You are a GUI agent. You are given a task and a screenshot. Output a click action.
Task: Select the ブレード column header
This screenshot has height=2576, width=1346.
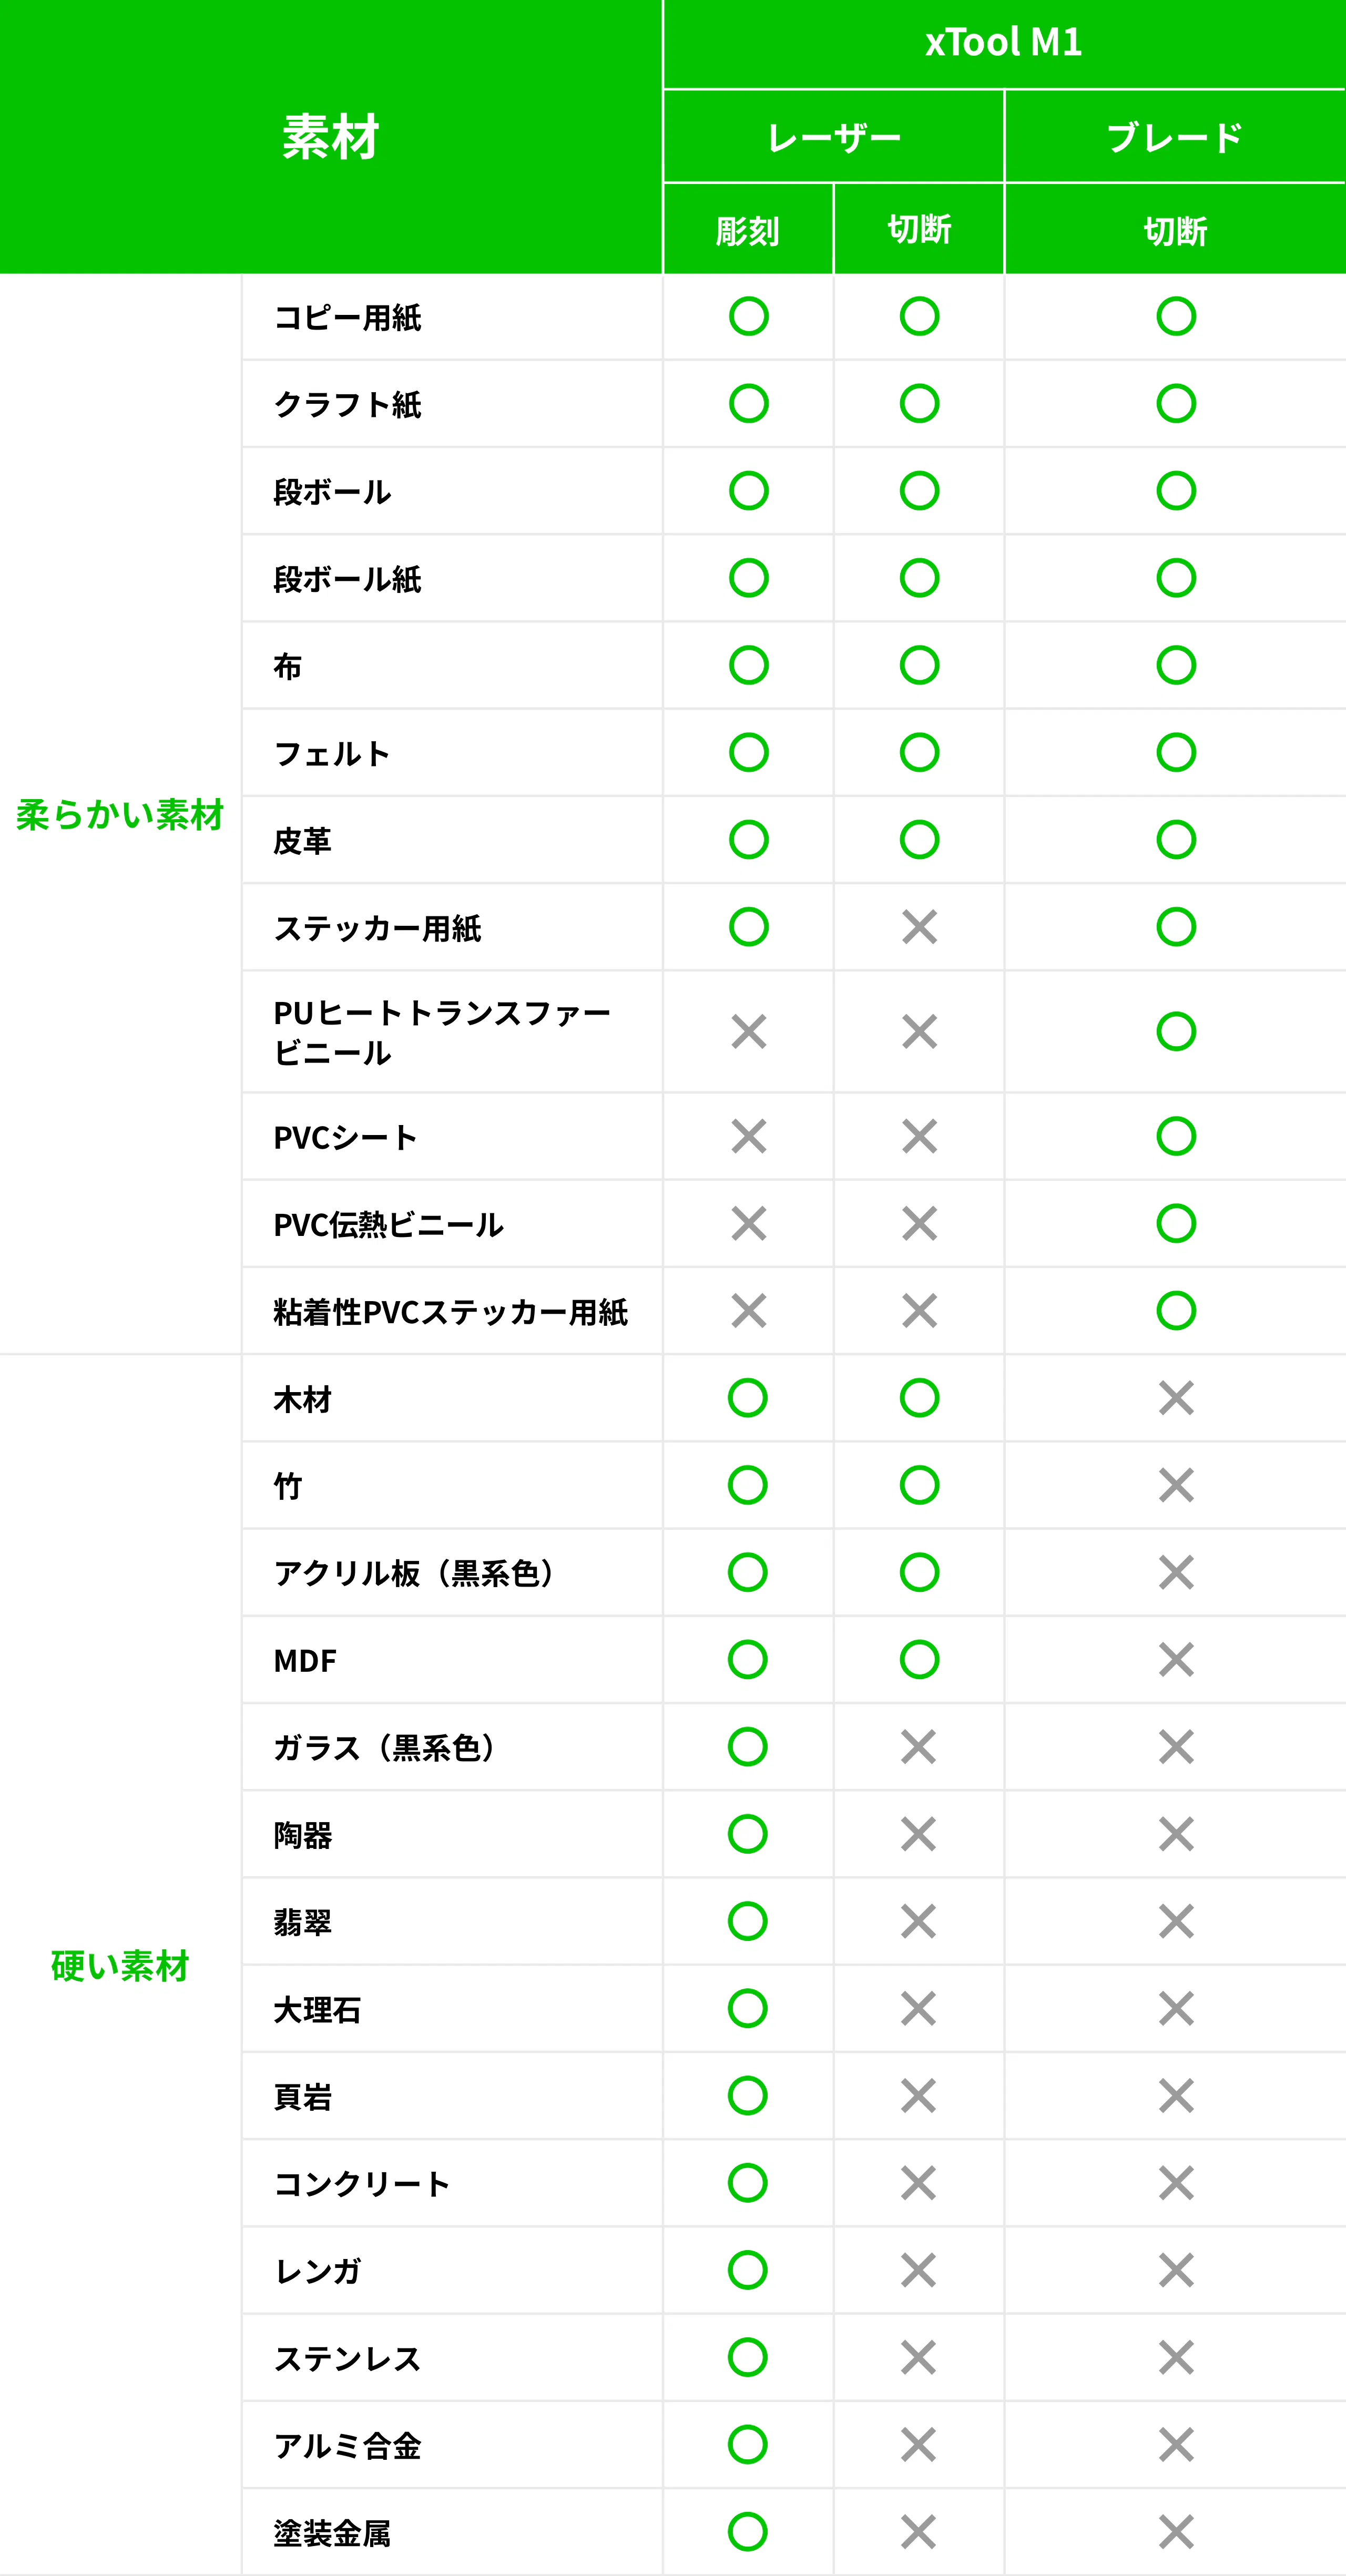(1175, 137)
